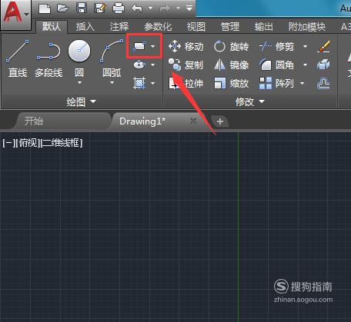The image size is (351, 322).
Task: Open the Hatch tool dropdown arrow
Action: (x=153, y=83)
